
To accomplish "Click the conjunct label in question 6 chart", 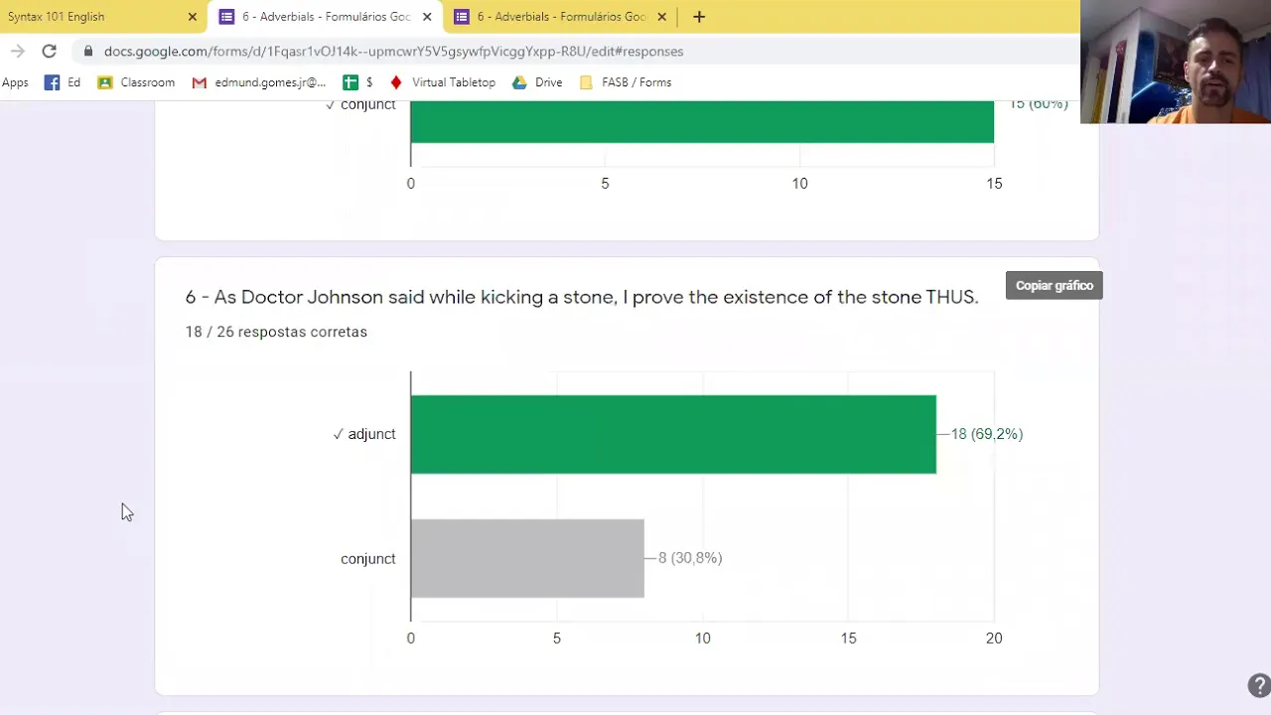I will pos(368,559).
